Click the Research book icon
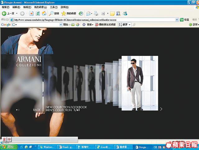Image resolution: width=199 pixels, height=150 pixels. [118, 13]
